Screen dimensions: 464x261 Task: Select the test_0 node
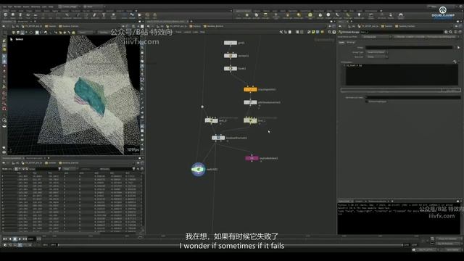211,120
